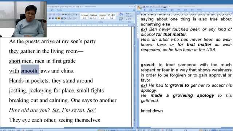Image resolution: width=233 pixels, height=131 pixels.
Task: Click distributed alignment icon in left Word ribbon
Action: 62,18
